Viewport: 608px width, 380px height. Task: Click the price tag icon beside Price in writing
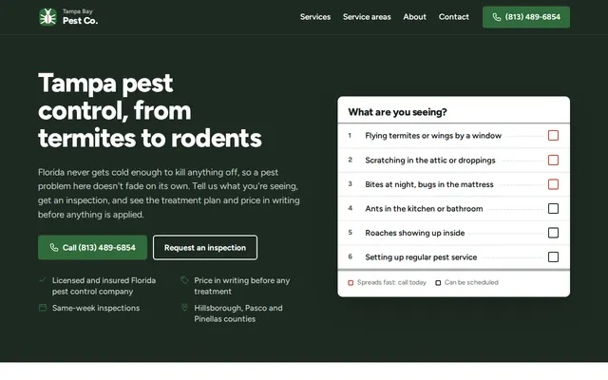(184, 279)
